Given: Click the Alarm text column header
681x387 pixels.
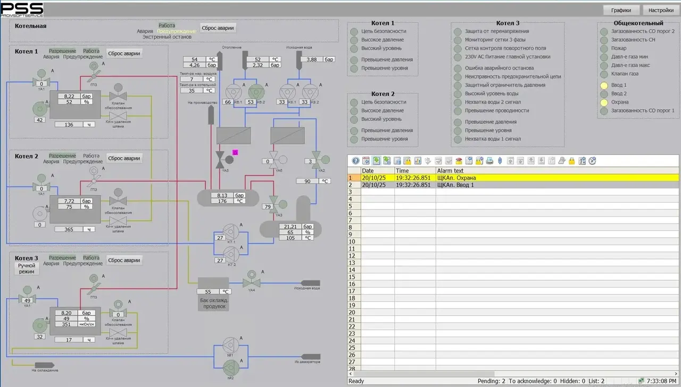Looking at the screenshot, I should click(x=558, y=170).
